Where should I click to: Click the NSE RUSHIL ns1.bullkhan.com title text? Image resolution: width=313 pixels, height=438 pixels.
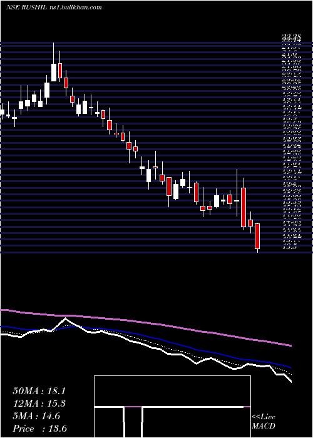(54, 8)
